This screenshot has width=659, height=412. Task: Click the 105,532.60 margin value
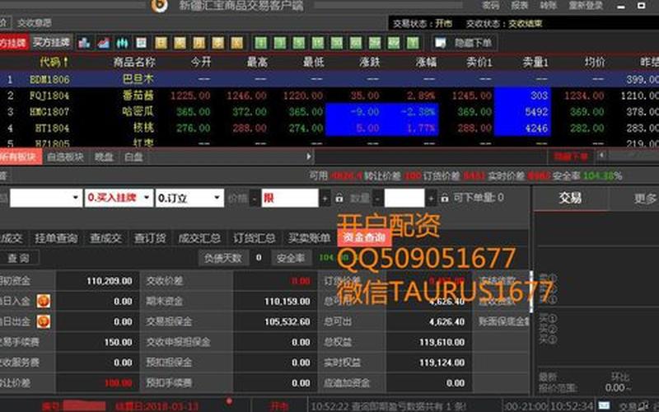tap(287, 321)
